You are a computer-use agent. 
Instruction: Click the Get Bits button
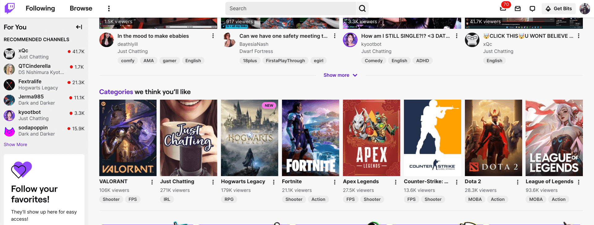pos(559,9)
